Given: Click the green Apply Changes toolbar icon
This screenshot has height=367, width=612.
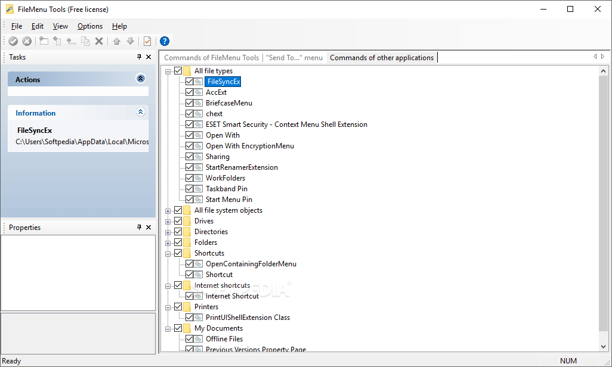Looking at the screenshot, I should (x=13, y=41).
